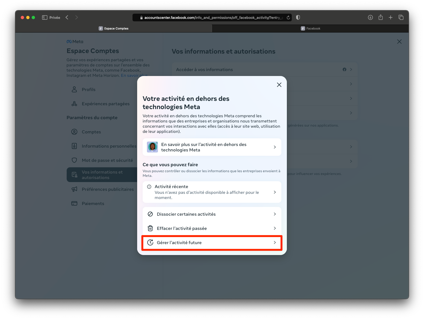Open Effacer l'activité passée
This screenshot has width=424, height=319.
tap(212, 228)
